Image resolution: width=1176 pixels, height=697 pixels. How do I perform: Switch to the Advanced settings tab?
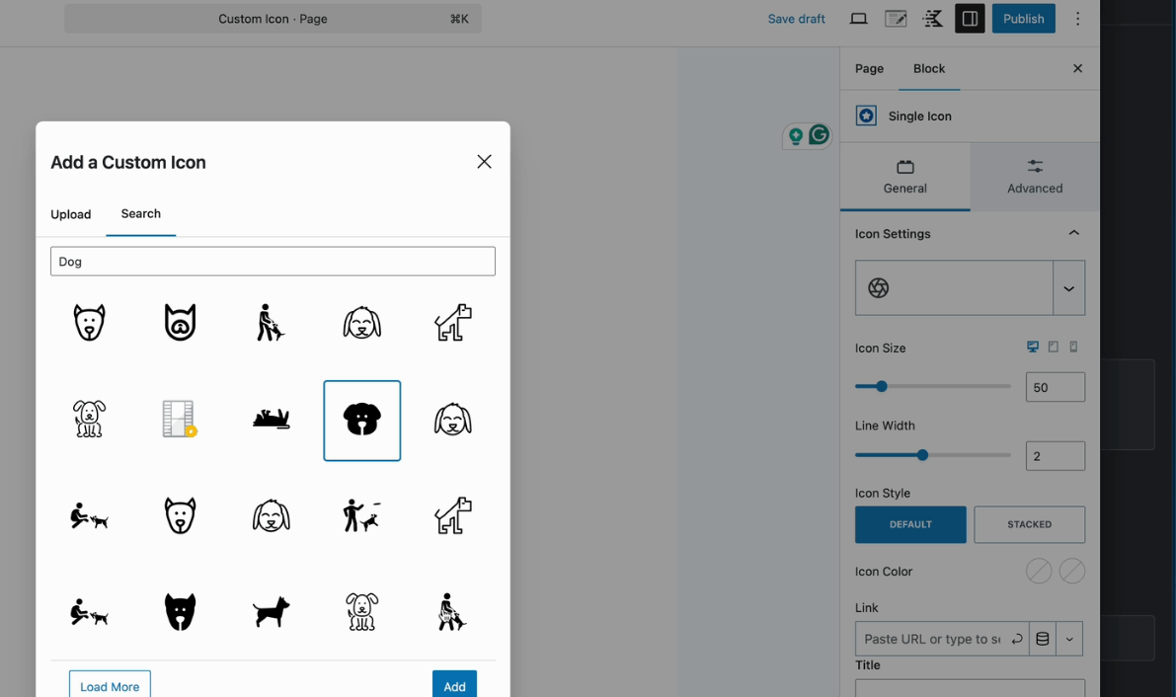1035,177
